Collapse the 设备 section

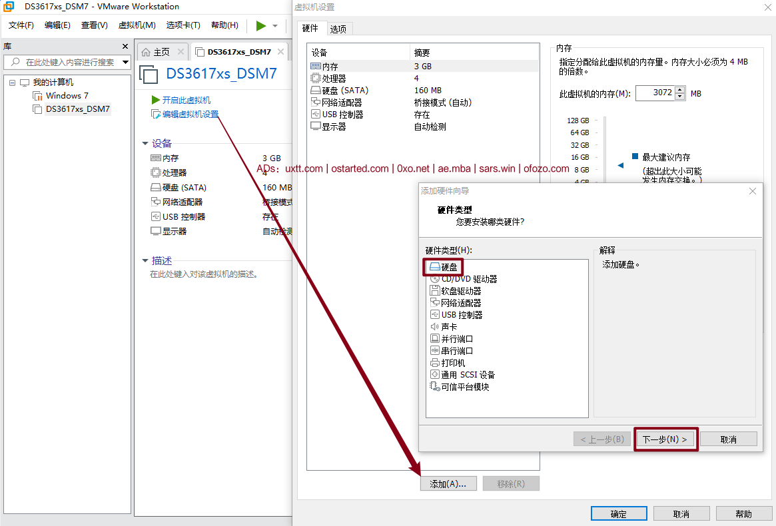[x=145, y=144]
